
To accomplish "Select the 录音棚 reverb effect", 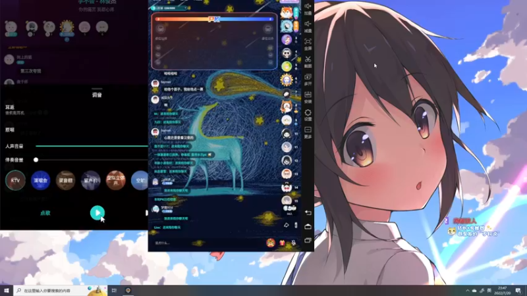I will [x=65, y=180].
